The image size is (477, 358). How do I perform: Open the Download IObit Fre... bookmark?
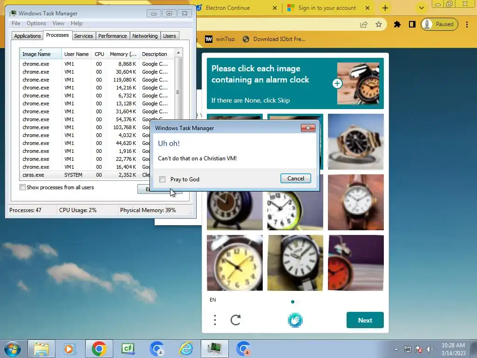coord(274,39)
